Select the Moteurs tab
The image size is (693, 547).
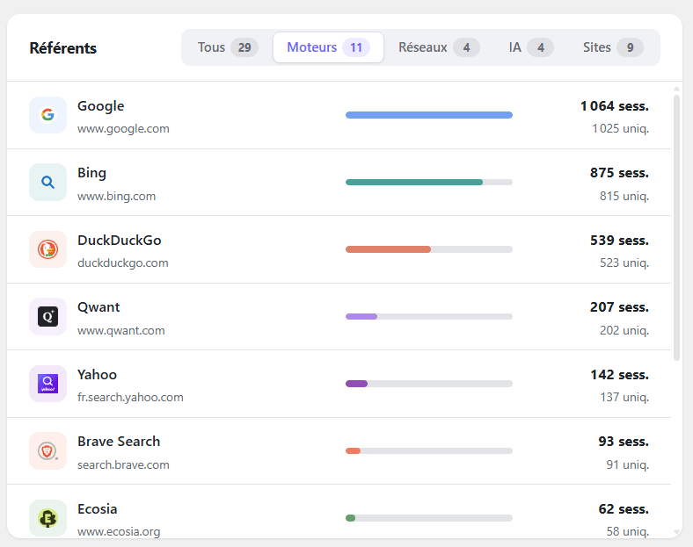[x=328, y=47]
